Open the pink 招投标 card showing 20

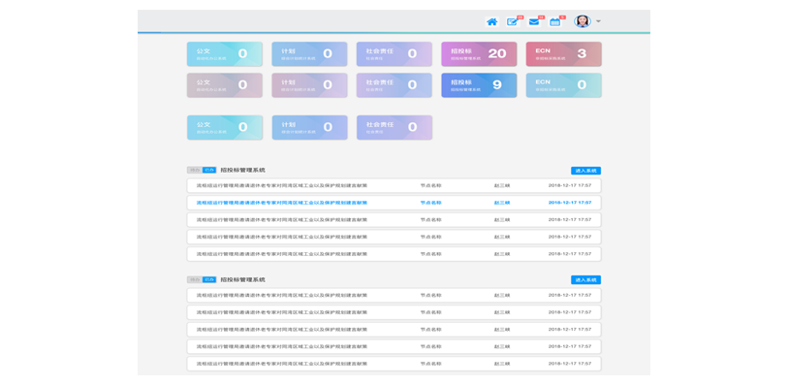(479, 54)
